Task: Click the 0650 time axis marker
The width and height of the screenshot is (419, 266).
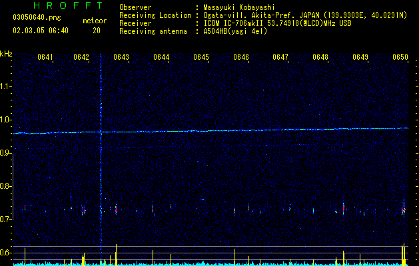Action: pyautogui.click(x=400, y=57)
